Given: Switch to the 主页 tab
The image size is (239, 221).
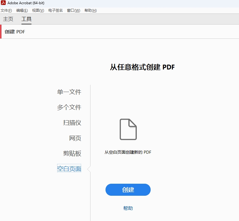Looking at the screenshot, I should (x=8, y=19).
